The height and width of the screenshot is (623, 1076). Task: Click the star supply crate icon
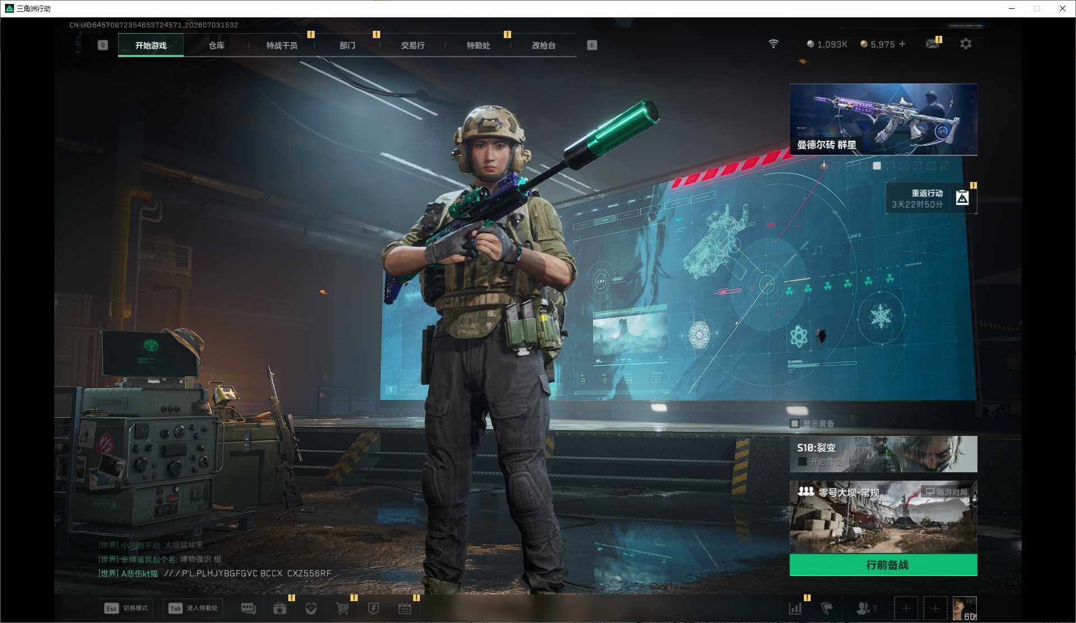[x=279, y=608]
